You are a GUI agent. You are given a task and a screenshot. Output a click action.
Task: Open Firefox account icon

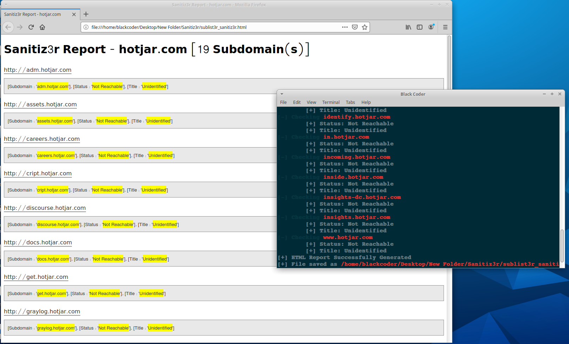coord(431,27)
